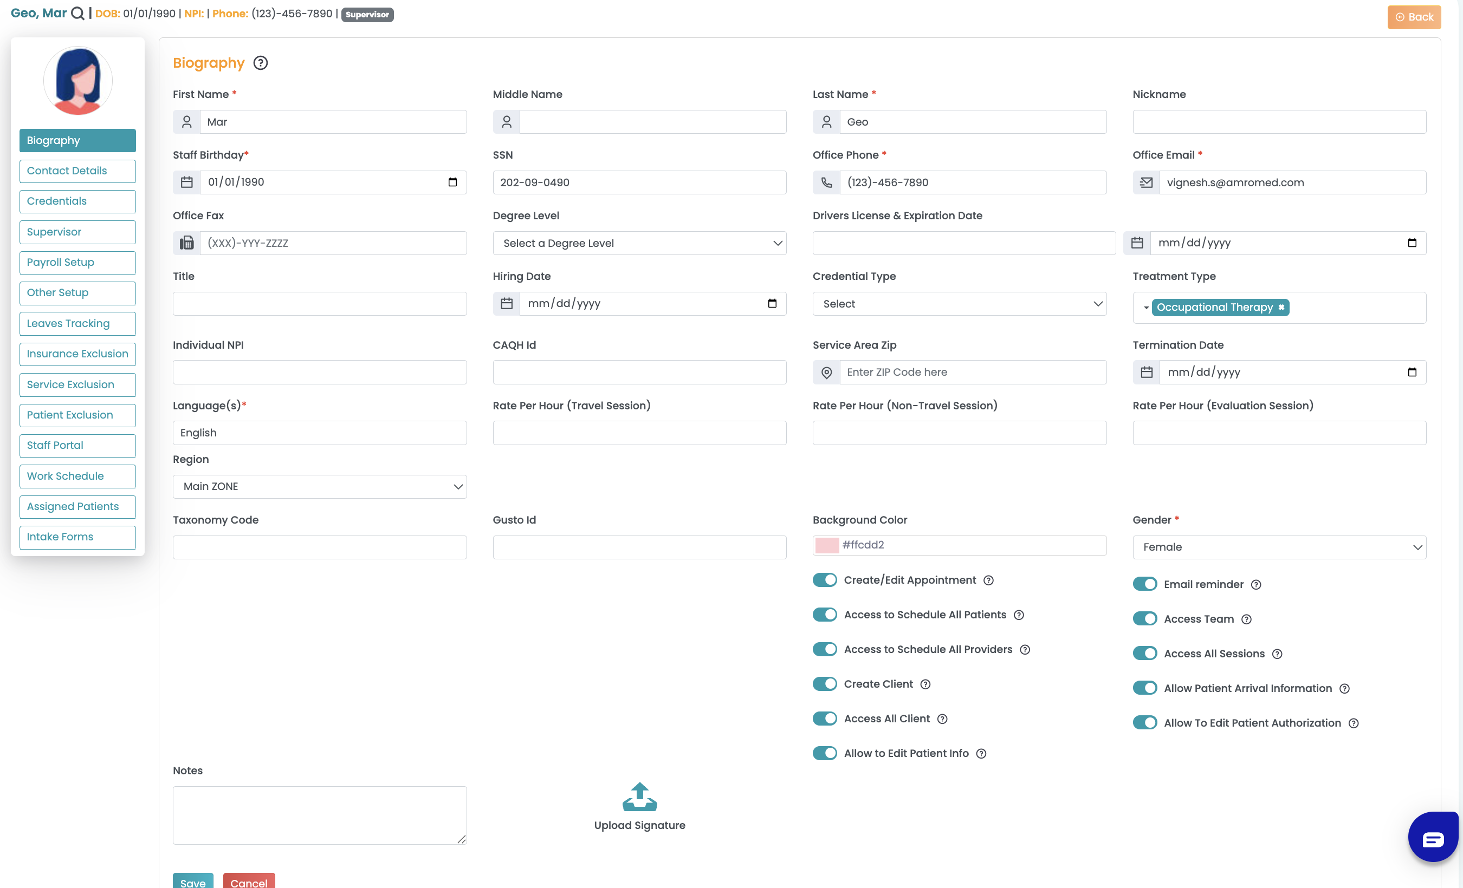The image size is (1463, 888).
Task: Click the fax machine icon beside Office Fax
Action: [x=186, y=243]
